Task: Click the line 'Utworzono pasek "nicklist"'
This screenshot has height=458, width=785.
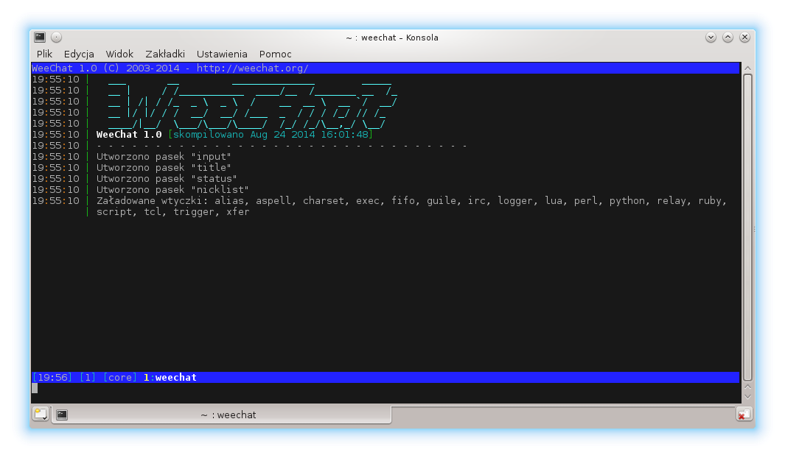Action: pos(172,189)
